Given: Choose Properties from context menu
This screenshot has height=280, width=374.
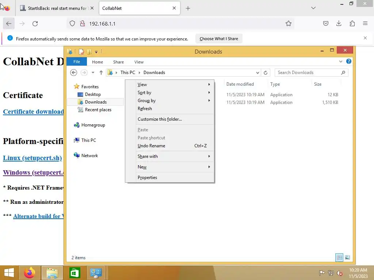Looking at the screenshot, I should coord(169,178).
